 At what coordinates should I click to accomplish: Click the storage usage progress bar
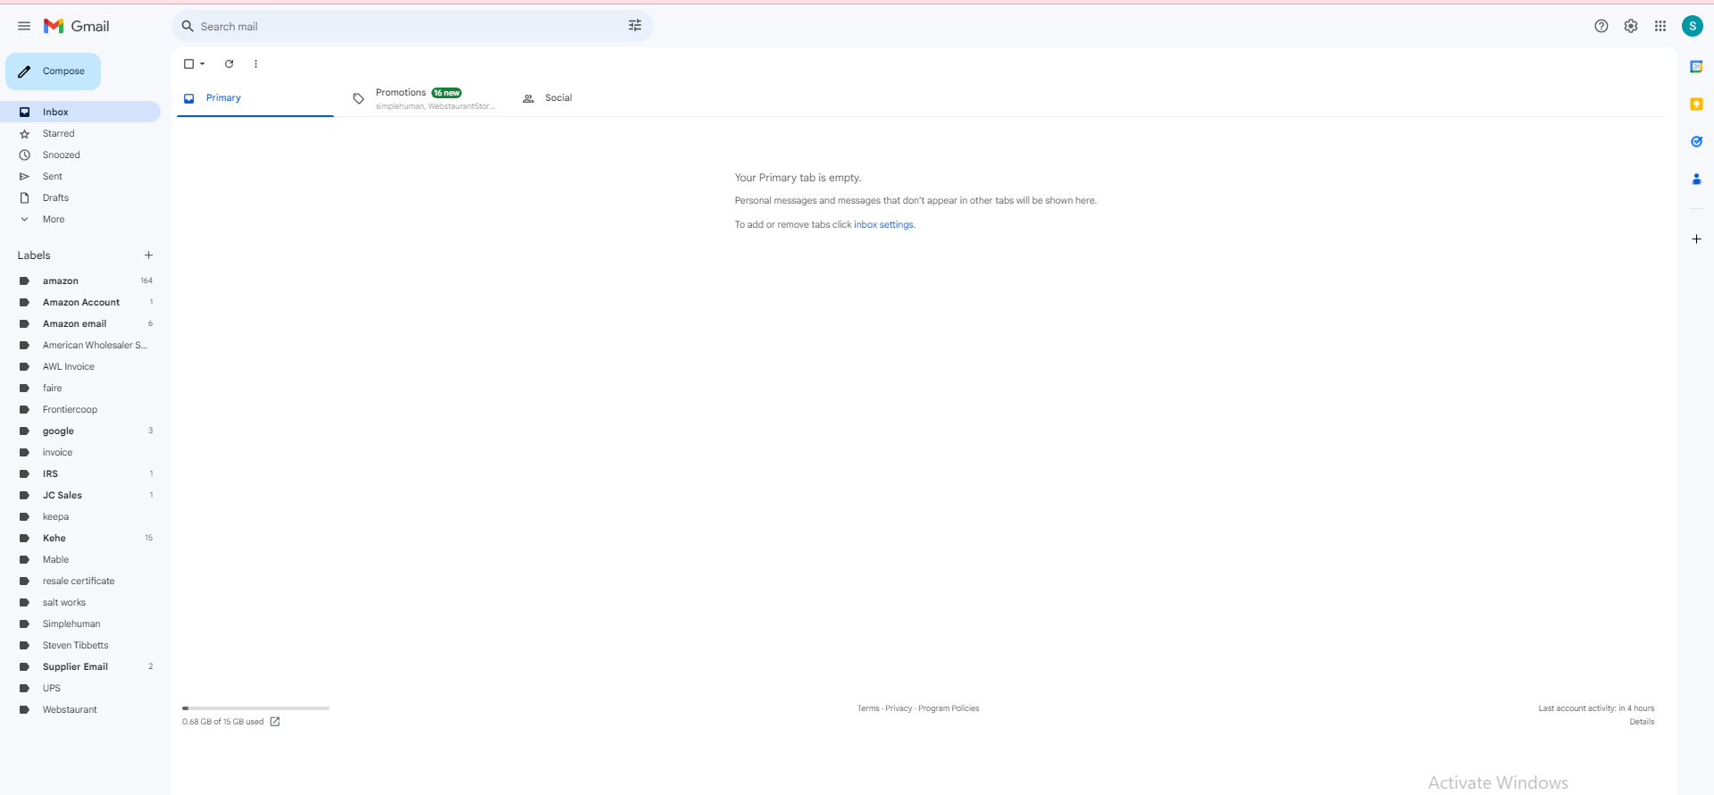(x=255, y=708)
